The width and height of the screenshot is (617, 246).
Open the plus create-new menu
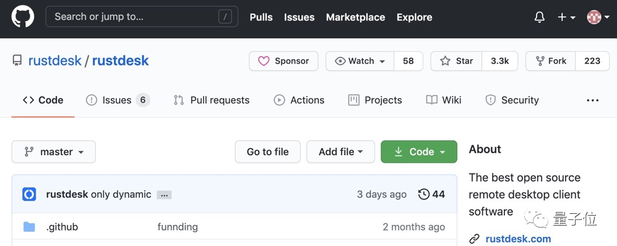567,17
